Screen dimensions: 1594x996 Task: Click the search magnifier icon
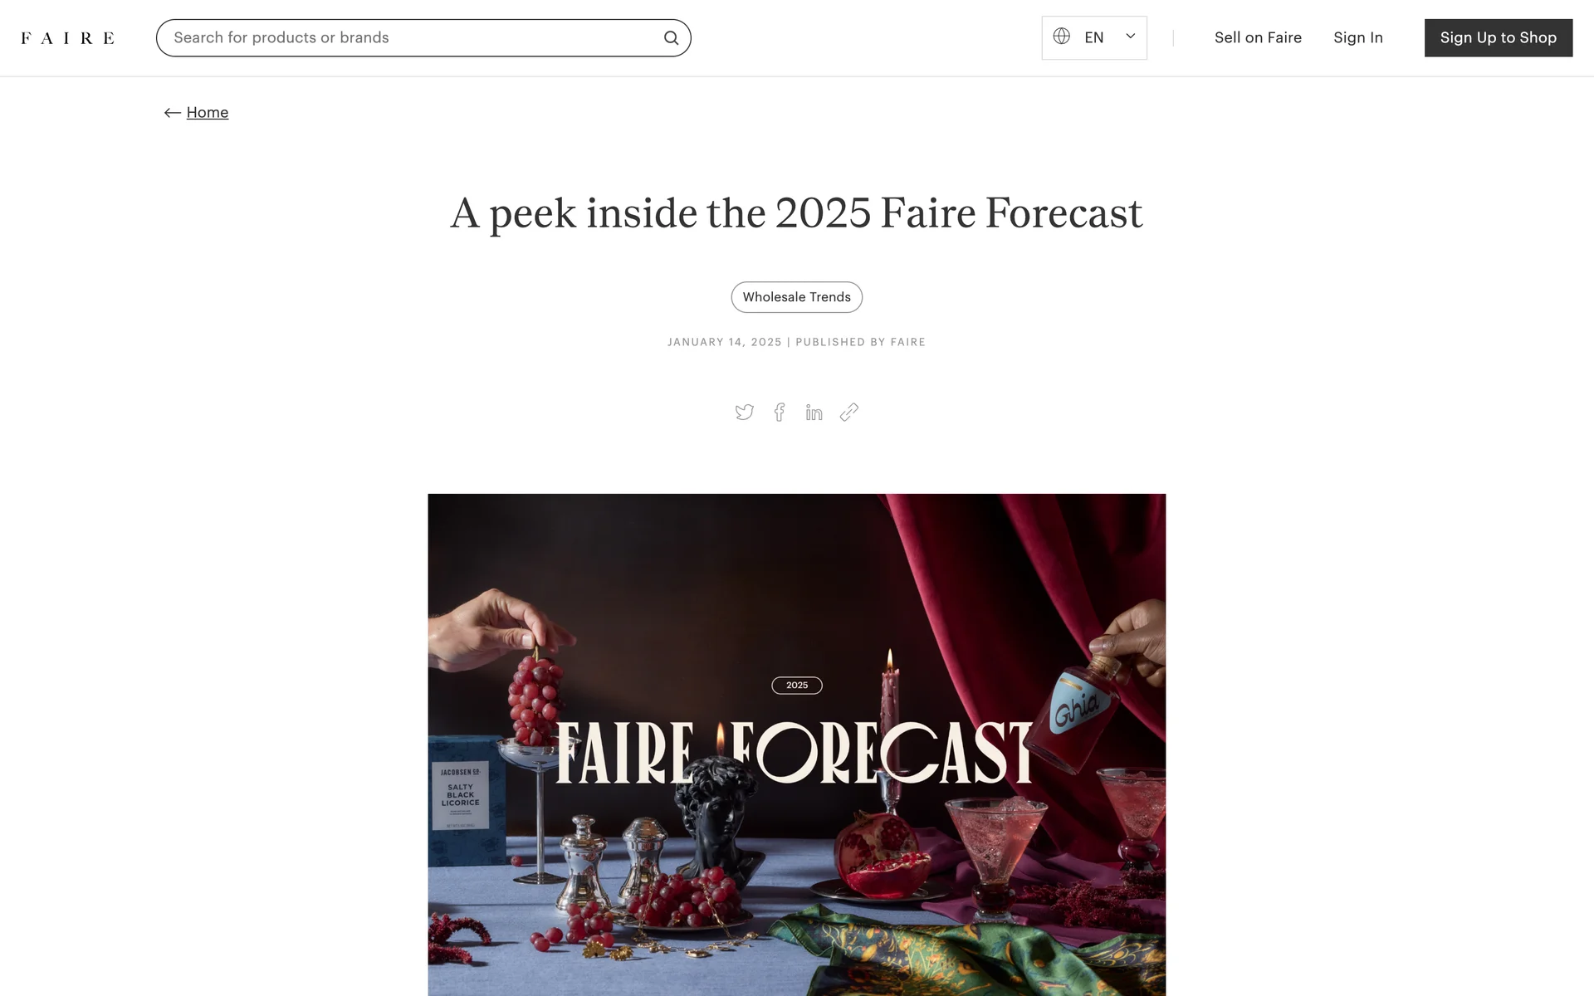pyautogui.click(x=671, y=38)
